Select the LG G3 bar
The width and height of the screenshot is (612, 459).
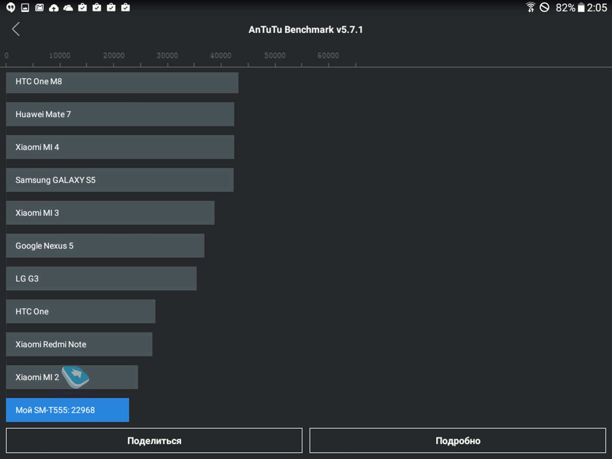click(101, 279)
